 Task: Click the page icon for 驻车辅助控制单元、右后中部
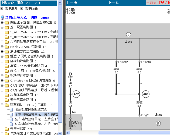(x=11, y=124)
